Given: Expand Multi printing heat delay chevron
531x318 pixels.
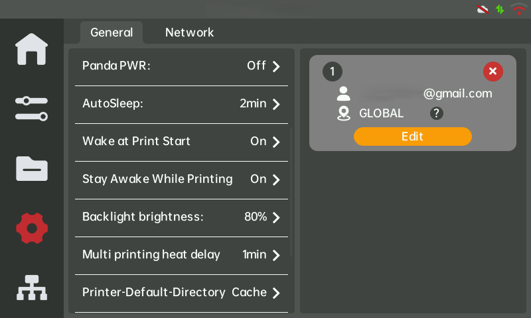Looking at the screenshot, I should pos(276,255).
